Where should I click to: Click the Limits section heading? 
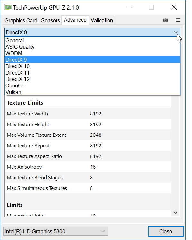click(15, 205)
